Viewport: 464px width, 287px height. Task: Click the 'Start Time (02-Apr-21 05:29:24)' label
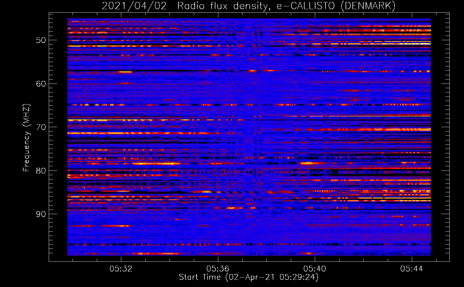point(249,277)
